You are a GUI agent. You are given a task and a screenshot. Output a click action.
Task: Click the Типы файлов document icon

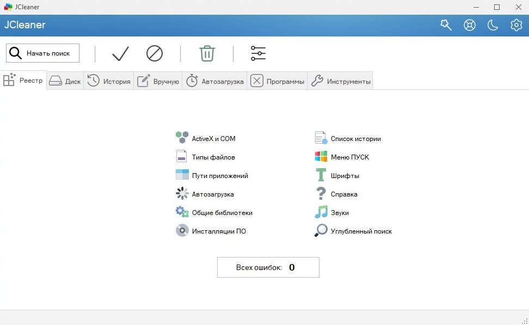[x=182, y=156]
